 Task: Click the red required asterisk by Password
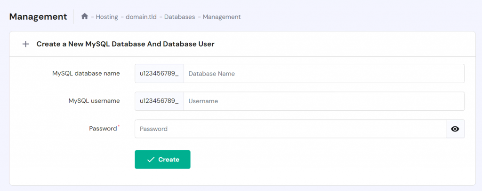point(119,126)
